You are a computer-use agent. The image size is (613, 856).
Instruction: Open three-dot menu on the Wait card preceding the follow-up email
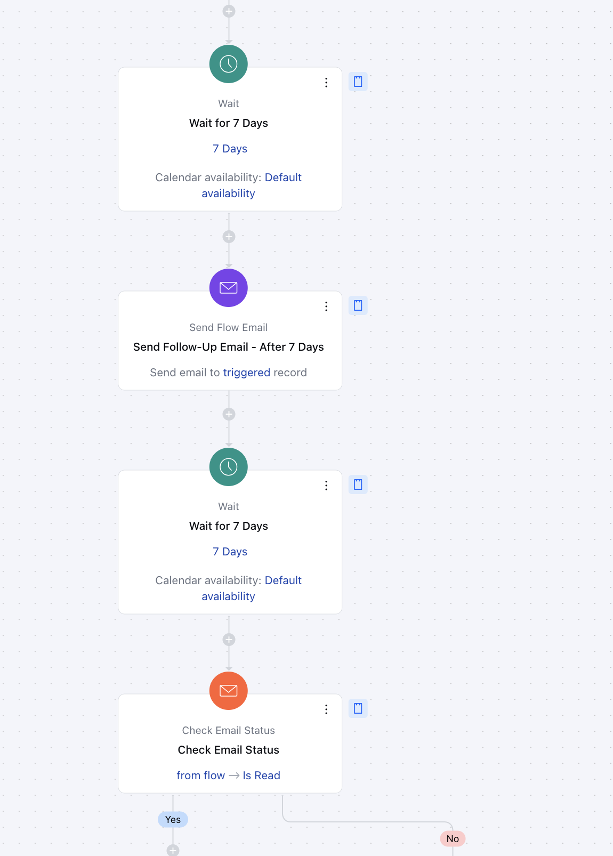coord(326,83)
